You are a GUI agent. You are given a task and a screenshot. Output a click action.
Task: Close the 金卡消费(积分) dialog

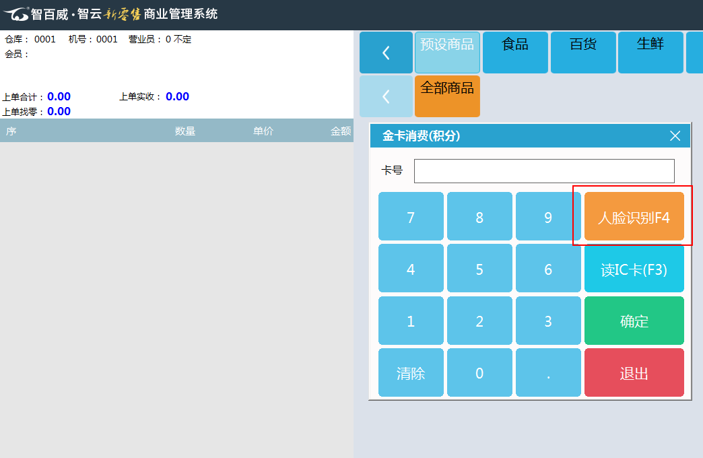(675, 136)
